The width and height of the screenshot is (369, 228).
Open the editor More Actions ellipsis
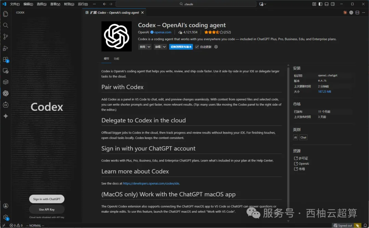coord(364,13)
